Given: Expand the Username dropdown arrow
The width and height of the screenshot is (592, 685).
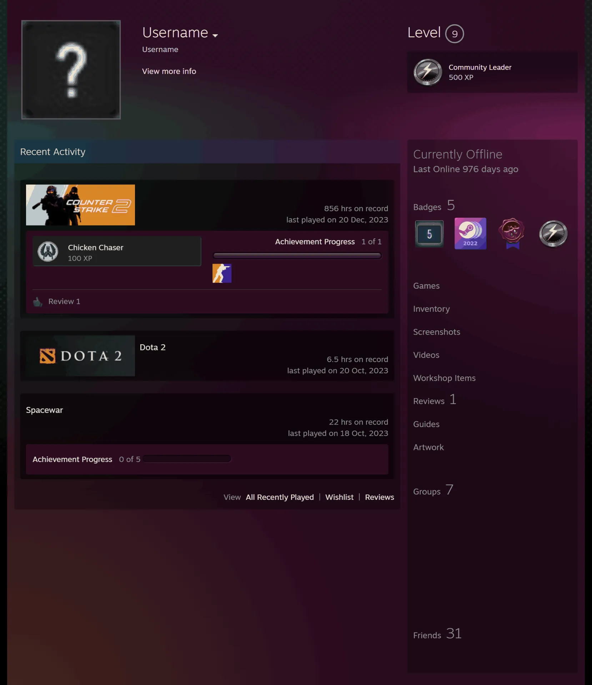Looking at the screenshot, I should pos(215,35).
